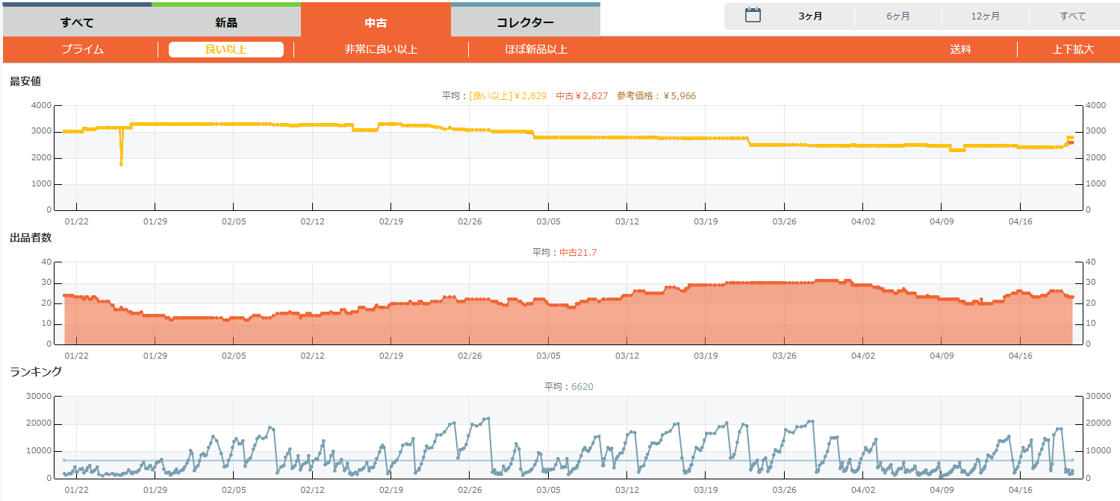Toggle the 良い以上 condition filter

[225, 50]
